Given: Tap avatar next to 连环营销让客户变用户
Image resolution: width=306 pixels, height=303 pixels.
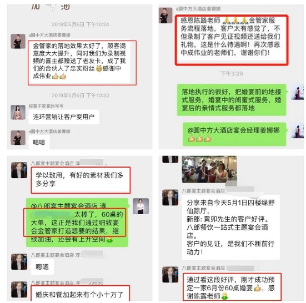Looking at the screenshot, I should (18, 112).
